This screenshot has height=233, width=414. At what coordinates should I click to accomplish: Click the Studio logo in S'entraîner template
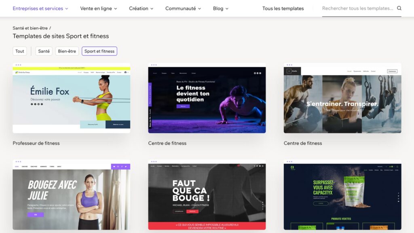click(x=292, y=71)
